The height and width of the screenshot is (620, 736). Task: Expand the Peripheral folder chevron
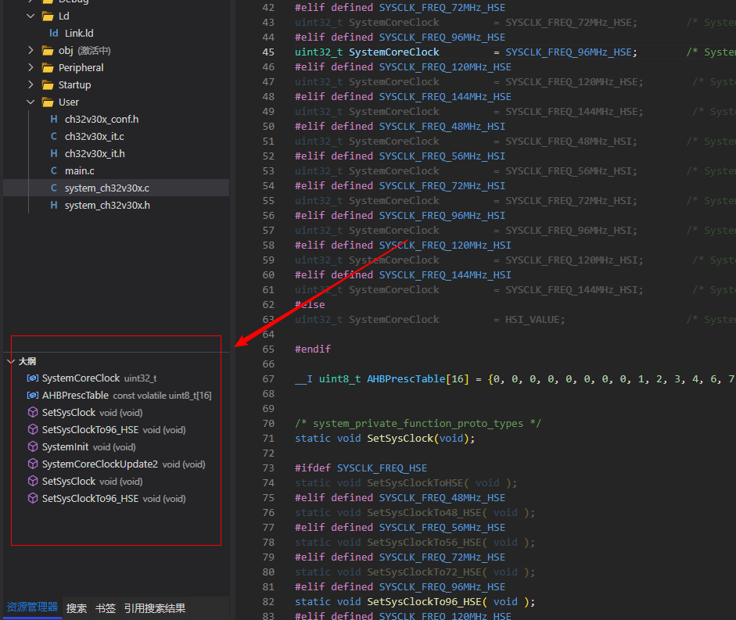tap(31, 67)
